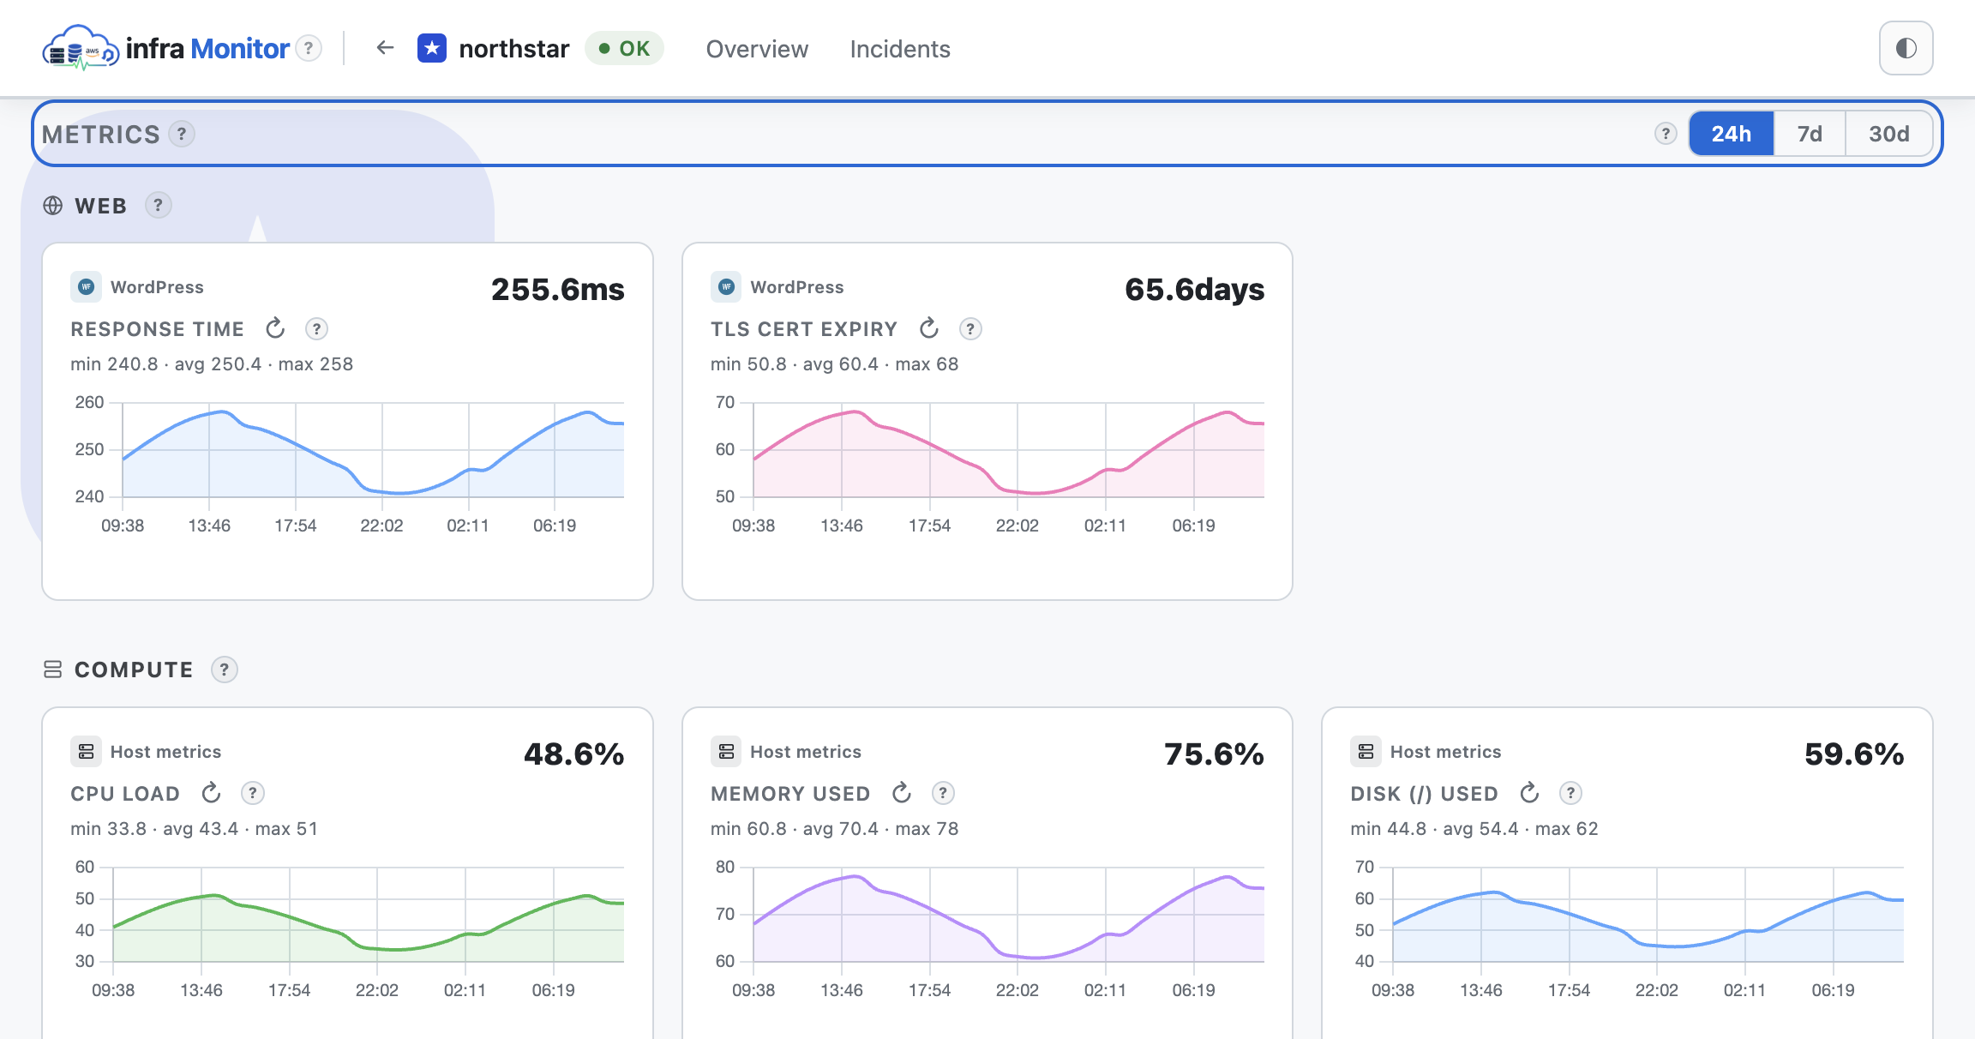This screenshot has width=1975, height=1039.
Task: Open help for the Metrics heading
Action: pyautogui.click(x=182, y=134)
